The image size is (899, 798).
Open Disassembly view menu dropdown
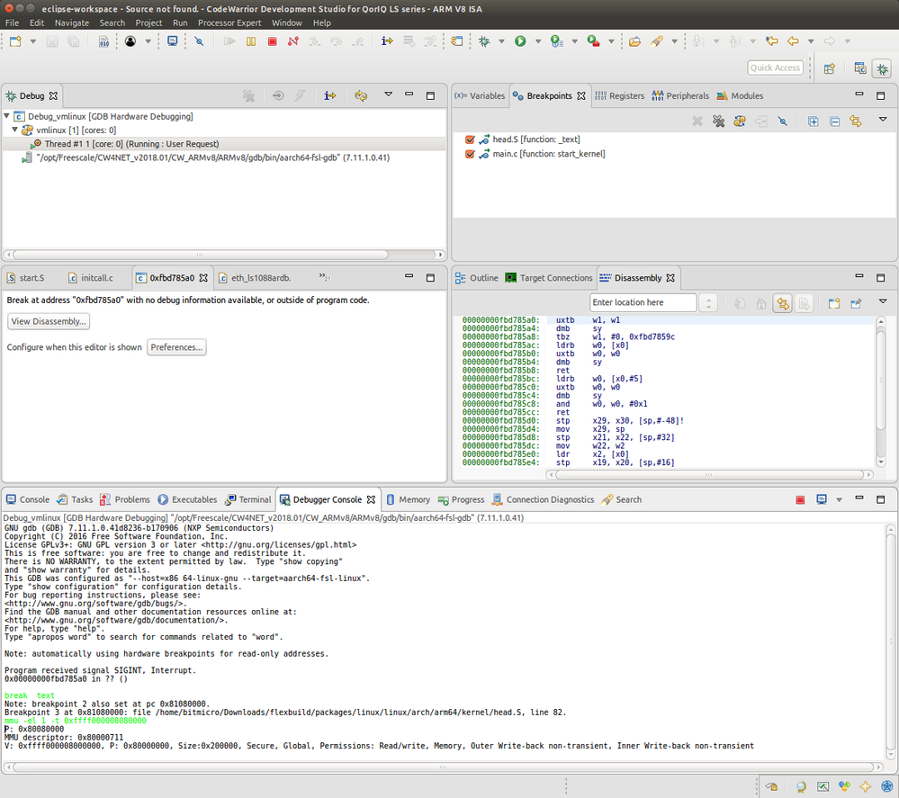pyautogui.click(x=883, y=301)
